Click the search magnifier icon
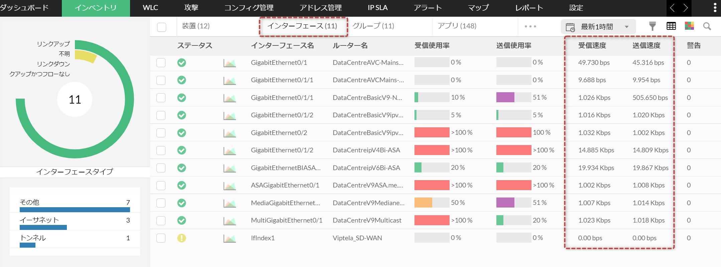The width and height of the screenshot is (721, 267). click(x=707, y=26)
